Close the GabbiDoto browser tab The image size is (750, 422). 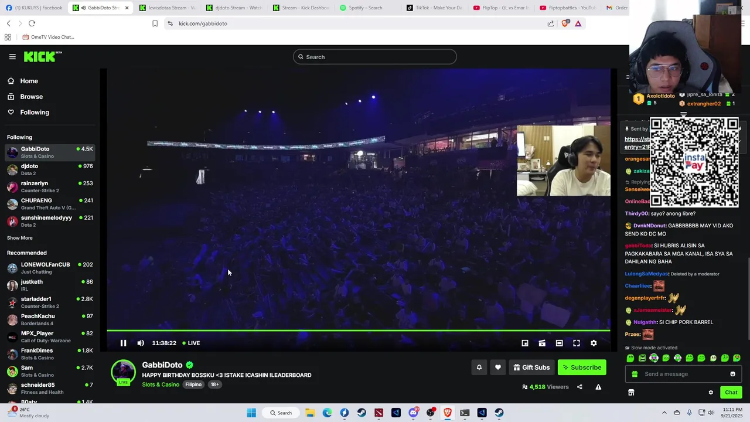[x=127, y=8]
